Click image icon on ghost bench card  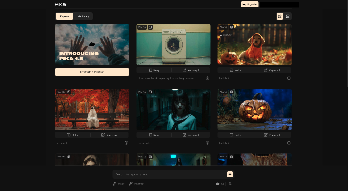[x=69, y=92]
